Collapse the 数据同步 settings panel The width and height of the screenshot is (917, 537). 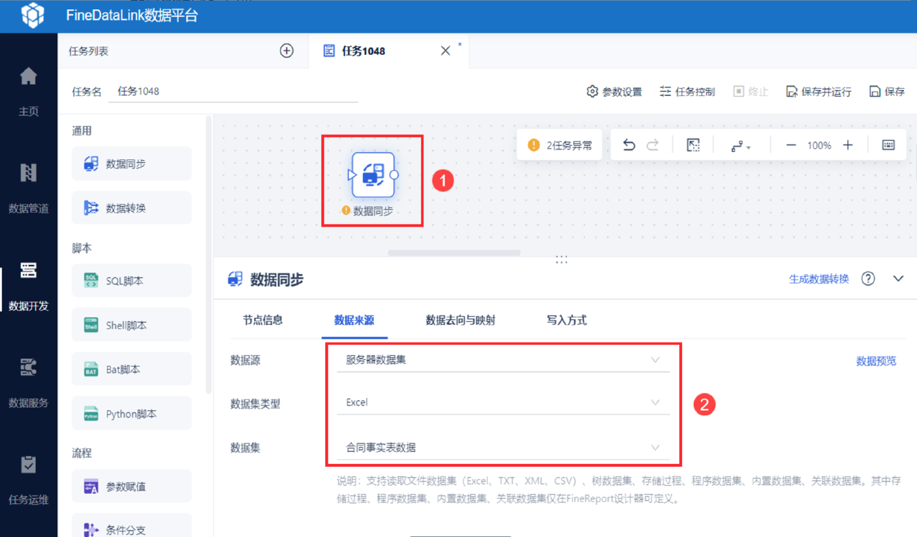(x=898, y=279)
